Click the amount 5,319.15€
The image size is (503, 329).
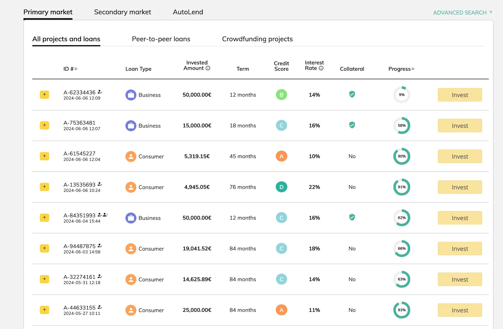[x=197, y=156]
